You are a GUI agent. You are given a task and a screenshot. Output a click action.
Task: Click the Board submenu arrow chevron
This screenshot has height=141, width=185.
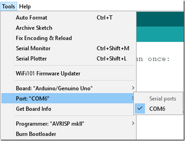133,88
